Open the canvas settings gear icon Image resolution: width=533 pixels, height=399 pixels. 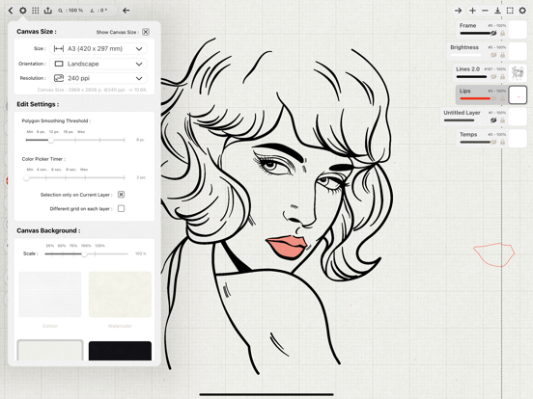pos(23,11)
